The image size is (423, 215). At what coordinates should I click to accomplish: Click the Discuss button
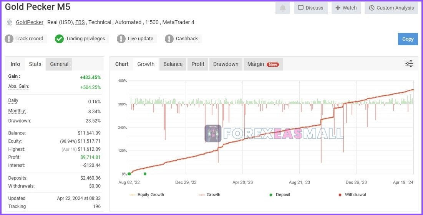[310, 8]
